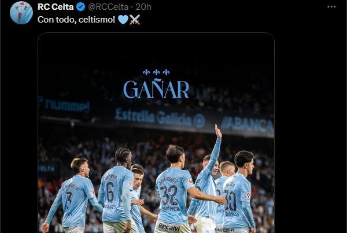
Task: Click the number 6 jersey player
Action: (116, 190)
